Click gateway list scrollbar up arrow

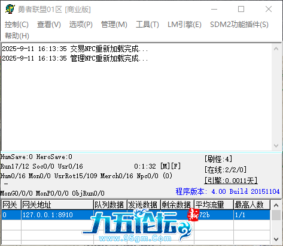276,205
